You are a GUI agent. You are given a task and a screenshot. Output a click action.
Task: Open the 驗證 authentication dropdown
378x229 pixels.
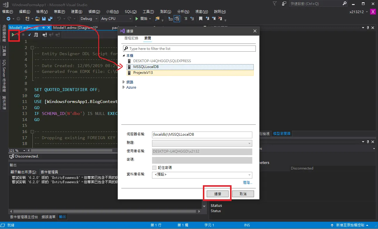tap(202, 143)
